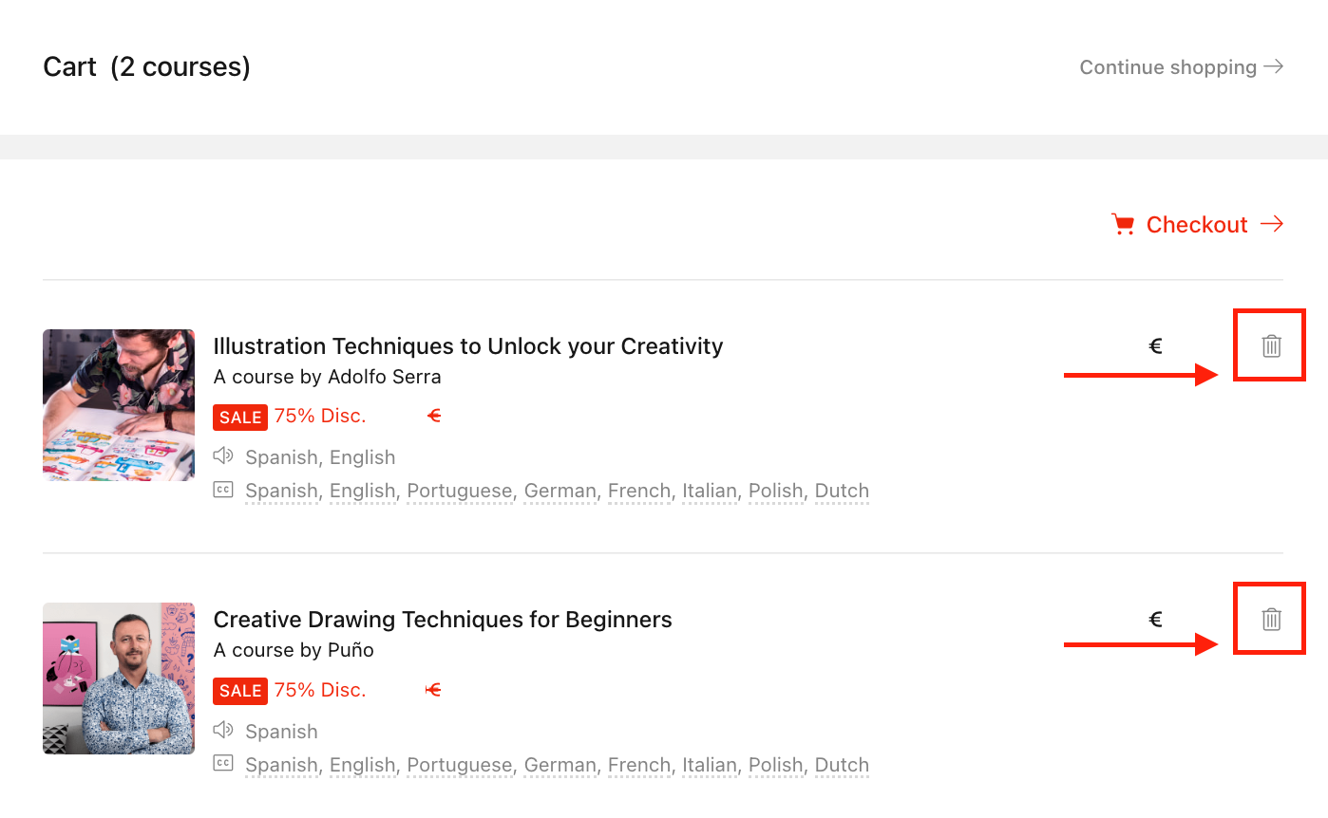This screenshot has height=818, width=1328.
Task: Click the audio speaker icon for Illustration course
Action: 223,456
